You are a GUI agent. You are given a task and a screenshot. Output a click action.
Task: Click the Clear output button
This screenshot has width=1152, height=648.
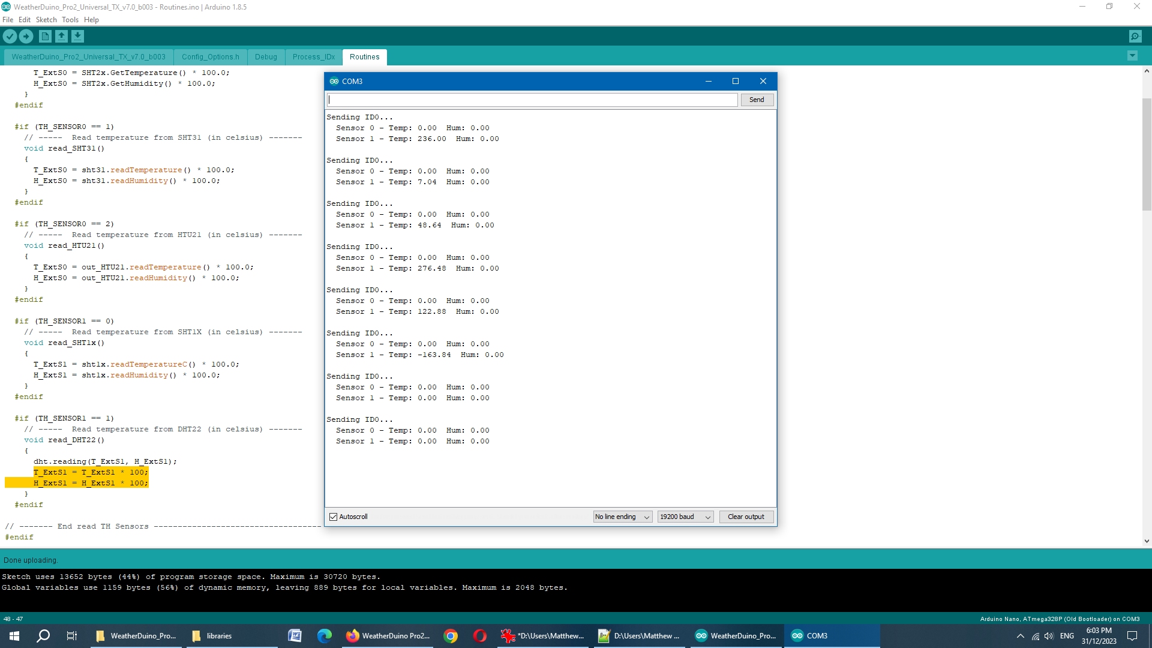[x=746, y=517]
